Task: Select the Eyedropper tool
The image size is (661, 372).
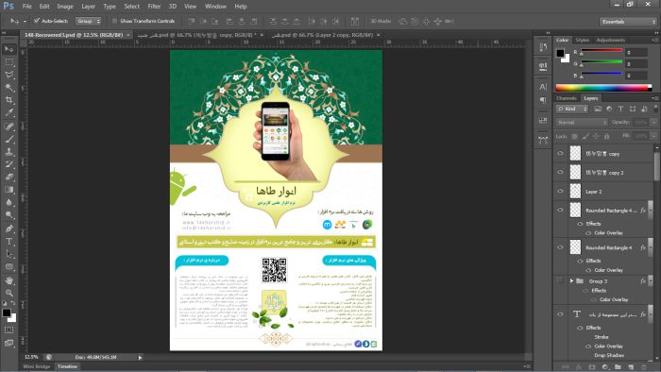Action: click(8, 113)
